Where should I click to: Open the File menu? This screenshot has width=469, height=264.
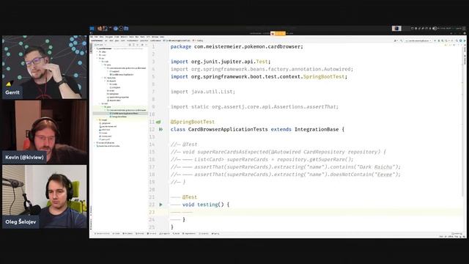(92, 37)
